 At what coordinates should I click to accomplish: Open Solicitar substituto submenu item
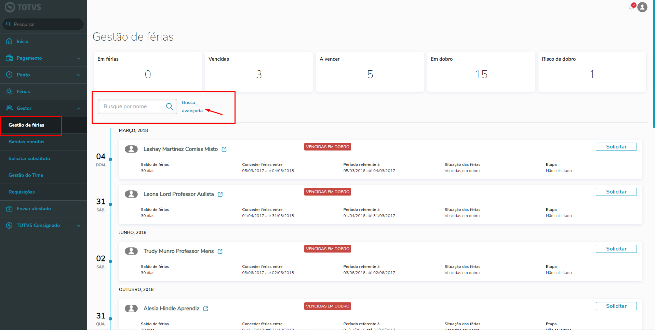coord(43,158)
